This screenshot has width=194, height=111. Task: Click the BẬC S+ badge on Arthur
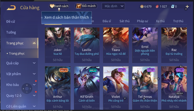pyautogui.click(x=63, y=70)
